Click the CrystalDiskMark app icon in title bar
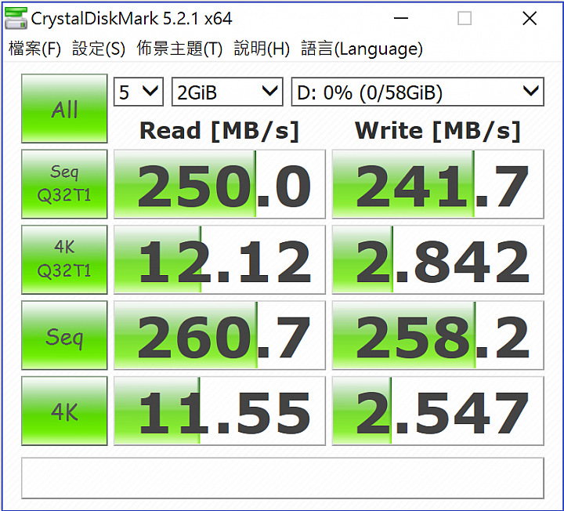This screenshot has width=564, height=511. point(16,18)
